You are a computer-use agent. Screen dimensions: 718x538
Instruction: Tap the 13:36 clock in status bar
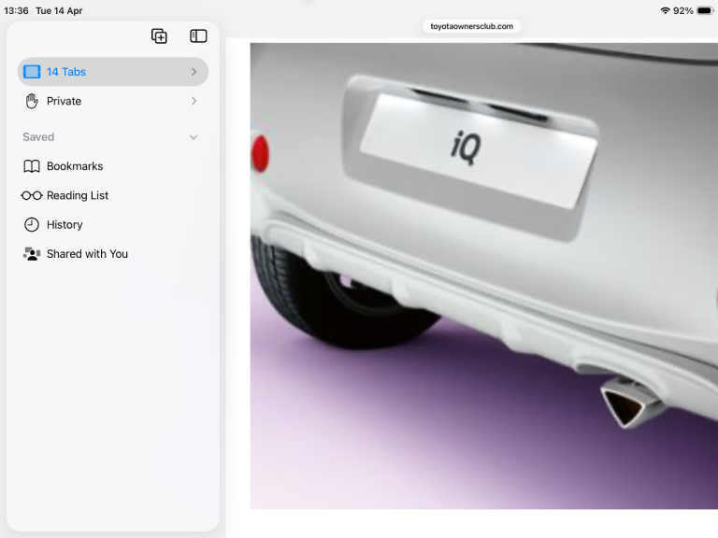click(16, 10)
